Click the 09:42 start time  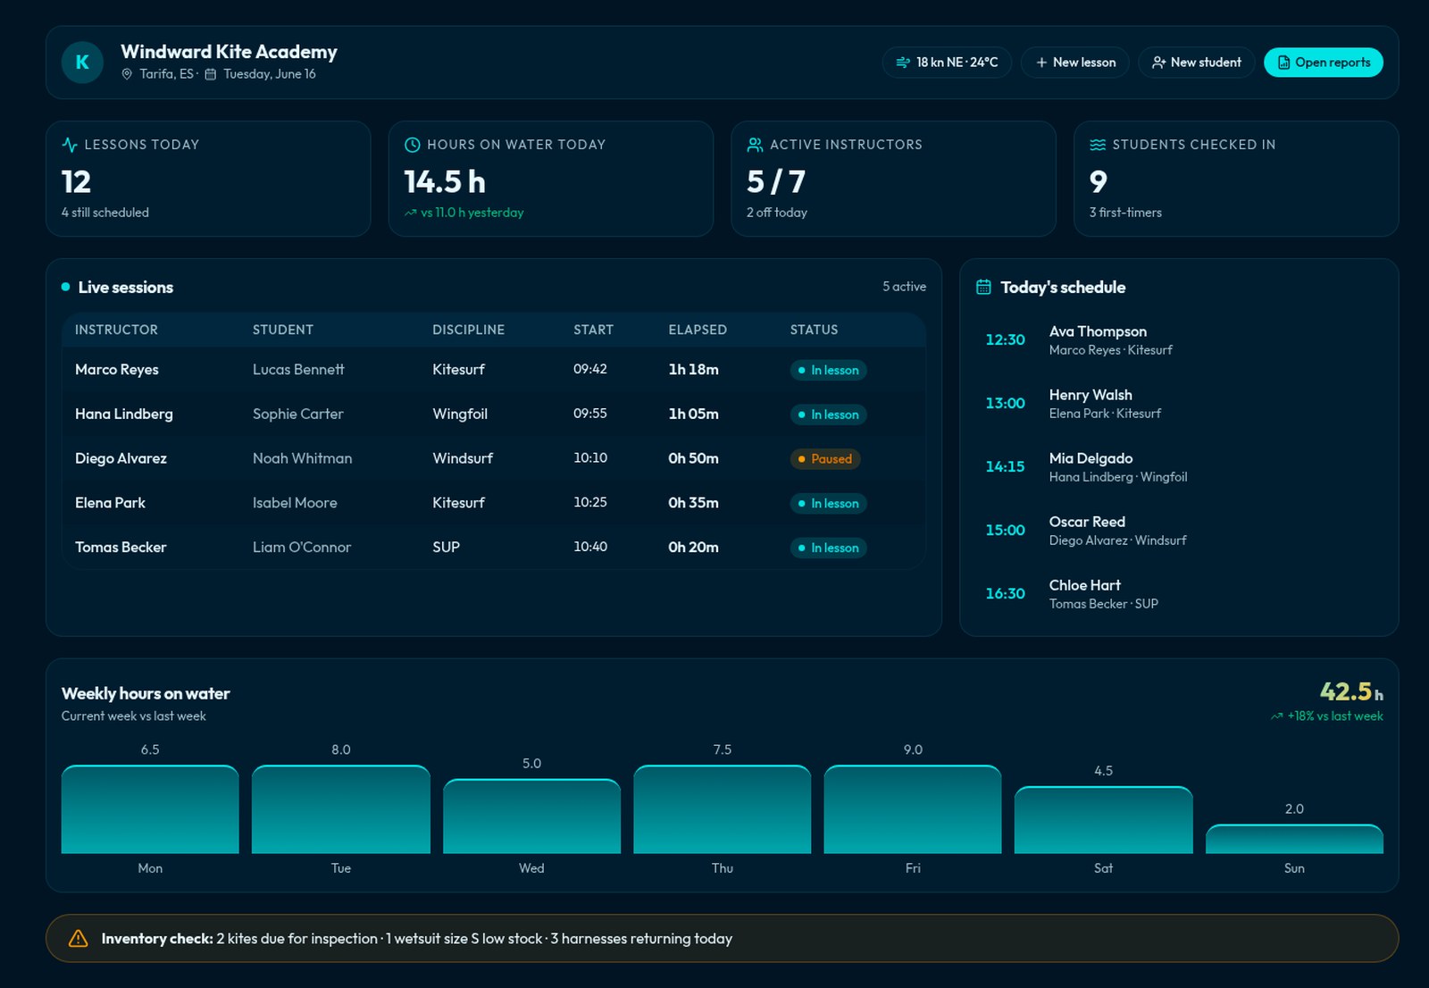pyautogui.click(x=590, y=369)
